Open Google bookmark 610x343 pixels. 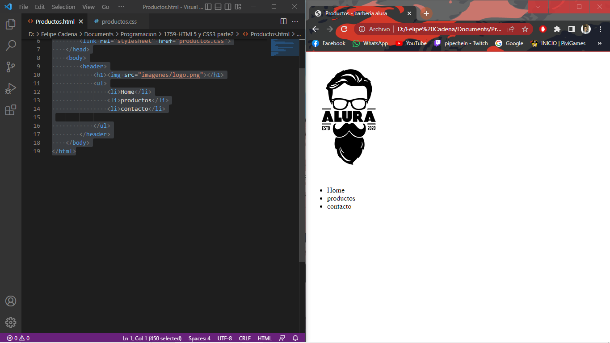click(509, 43)
